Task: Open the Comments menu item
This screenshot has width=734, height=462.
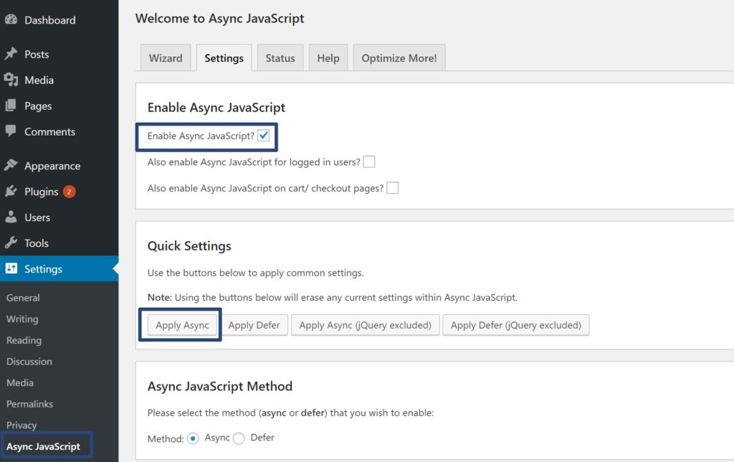Action: pyautogui.click(x=49, y=132)
